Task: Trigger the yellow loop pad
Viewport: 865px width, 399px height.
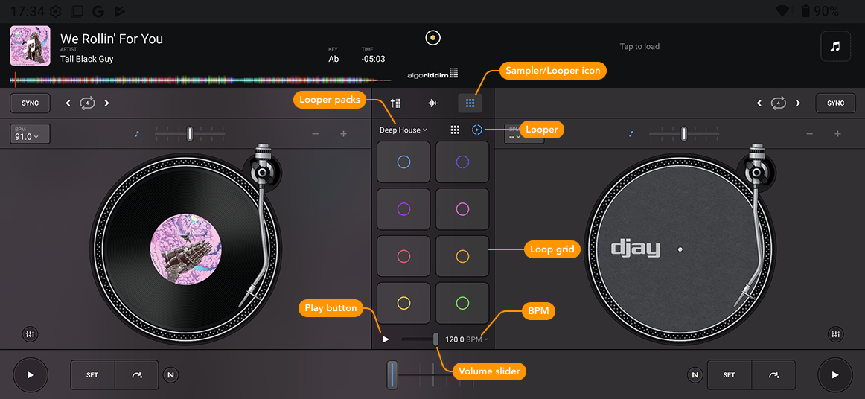Action: (403, 303)
